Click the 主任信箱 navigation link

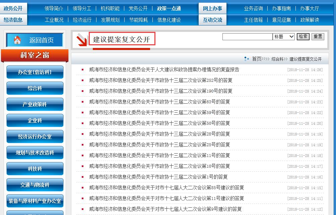coord(253,20)
